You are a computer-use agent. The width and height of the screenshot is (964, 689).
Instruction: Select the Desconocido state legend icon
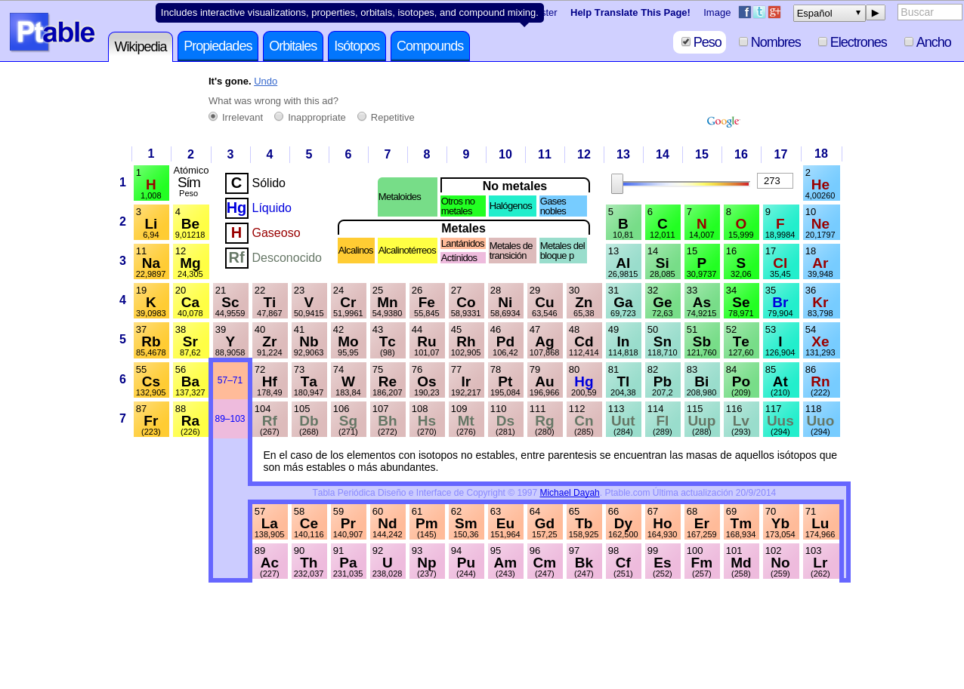tap(236, 257)
